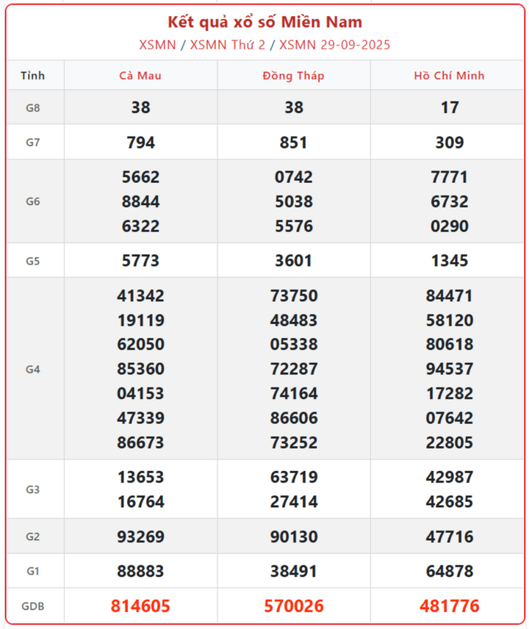This screenshot has width=529, height=629.
Task: Click second prize number 90130
Action: [293, 537]
